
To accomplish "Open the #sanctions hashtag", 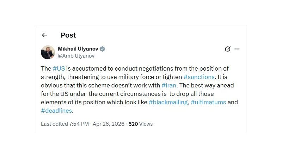I will (199, 77).
